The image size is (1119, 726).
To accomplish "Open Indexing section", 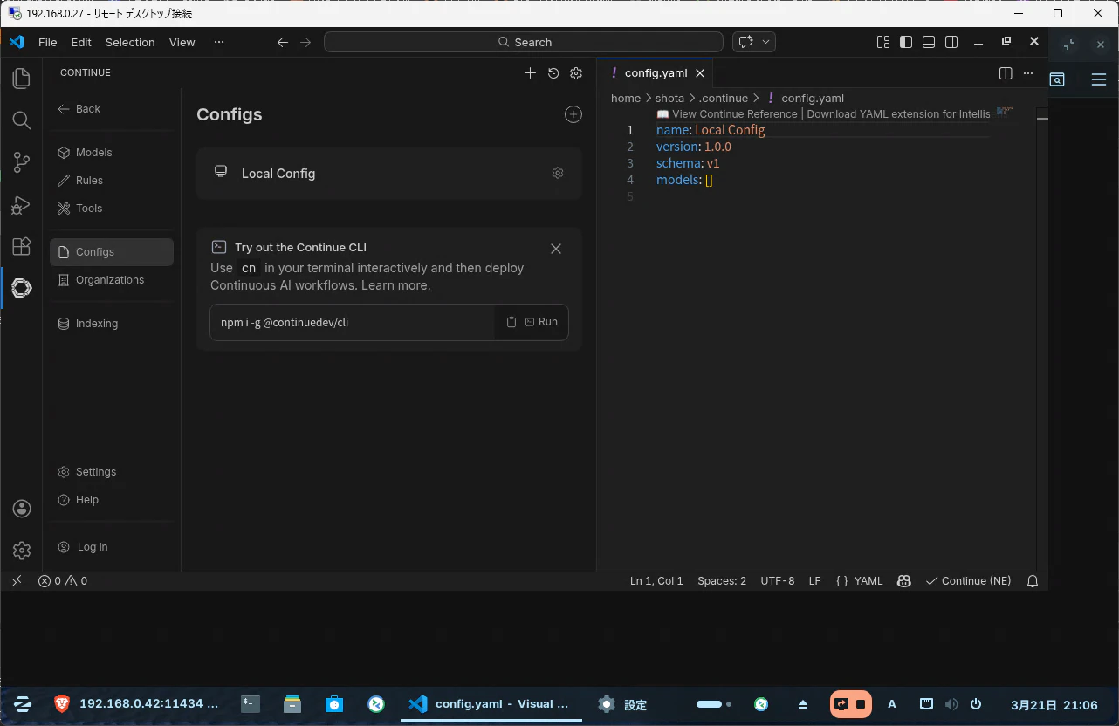I will (112, 324).
